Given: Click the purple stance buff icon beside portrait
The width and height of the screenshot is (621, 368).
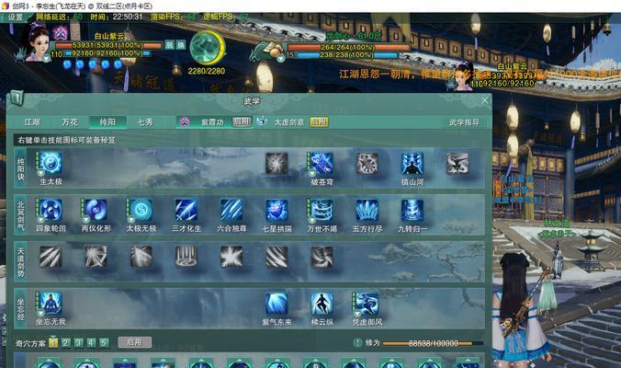Looking at the screenshot, I should pyautogui.click(x=60, y=33).
